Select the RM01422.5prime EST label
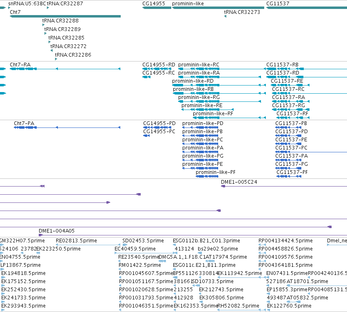347x312 pixels. coord(139,265)
